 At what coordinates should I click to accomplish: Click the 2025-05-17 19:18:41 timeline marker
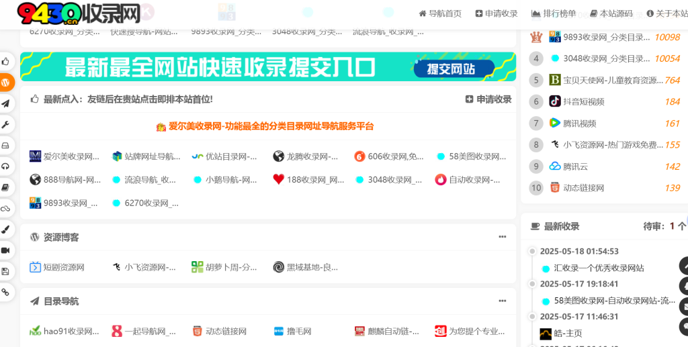pos(533,284)
